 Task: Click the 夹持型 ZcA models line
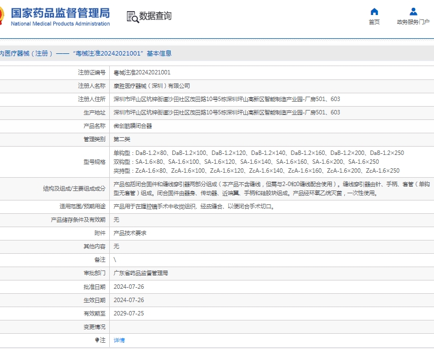(257, 171)
